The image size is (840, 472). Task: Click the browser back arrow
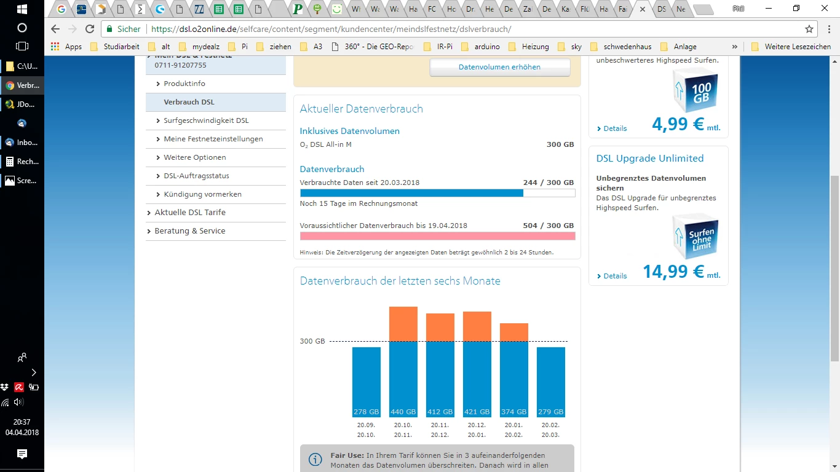click(x=55, y=29)
